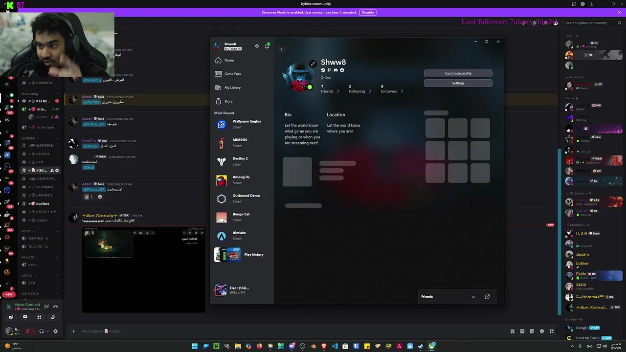The image size is (626, 352).
Task: Select Wallpaper Engine in Most Recent
Action: point(242,124)
